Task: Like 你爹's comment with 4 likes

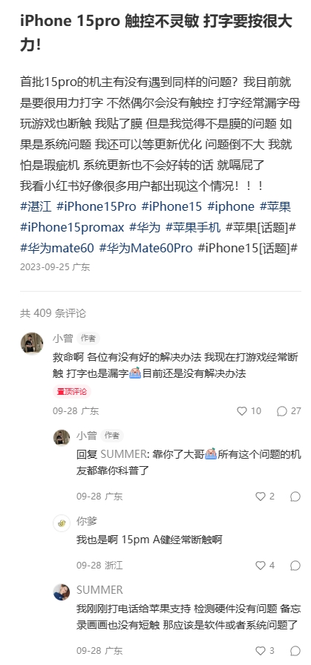Action: click(261, 566)
